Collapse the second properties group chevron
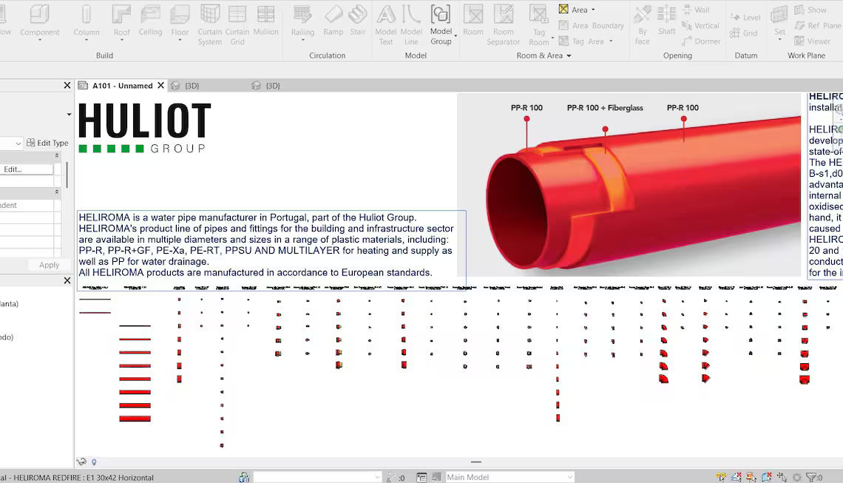Viewport: 843px width, 483px height. 57,192
